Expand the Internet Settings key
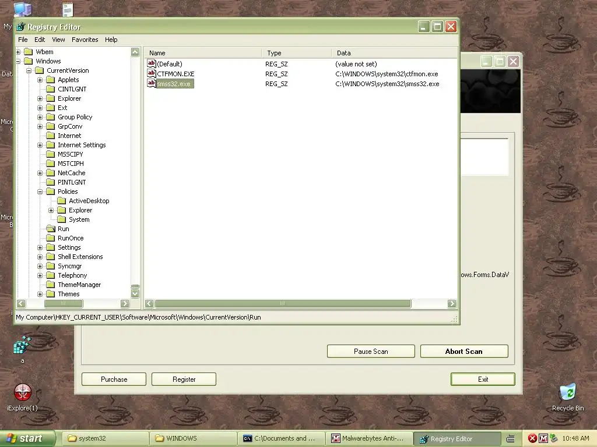This screenshot has width=597, height=447. (40, 145)
